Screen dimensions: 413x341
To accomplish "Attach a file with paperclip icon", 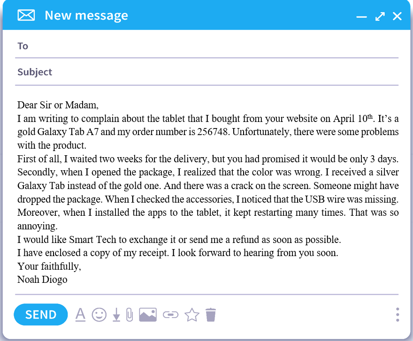I will [x=130, y=314].
